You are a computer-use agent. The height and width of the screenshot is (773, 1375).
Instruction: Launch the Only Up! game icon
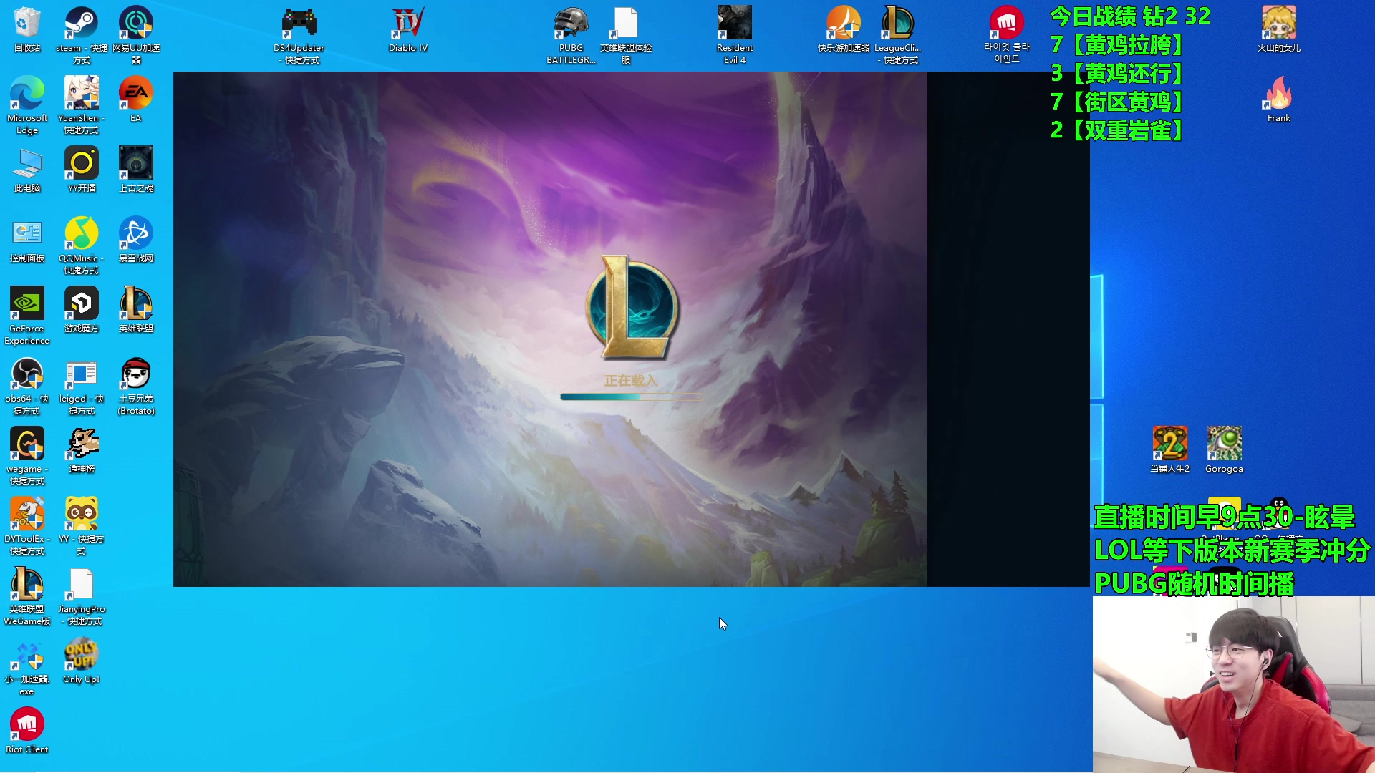pyautogui.click(x=82, y=660)
